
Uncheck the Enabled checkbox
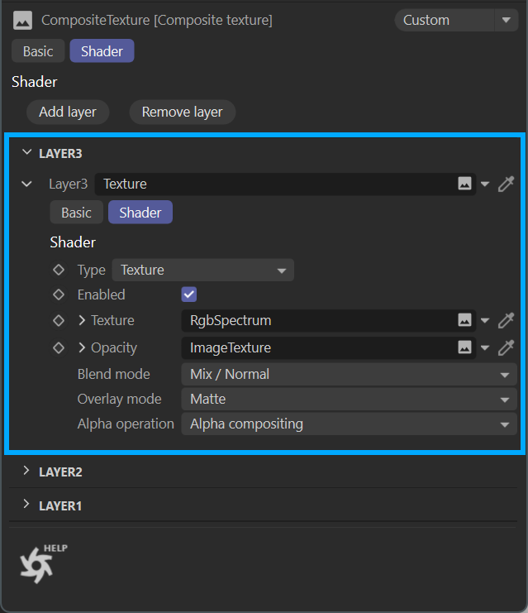189,295
